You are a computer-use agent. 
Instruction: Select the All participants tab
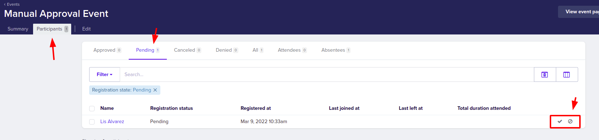tap(258, 50)
